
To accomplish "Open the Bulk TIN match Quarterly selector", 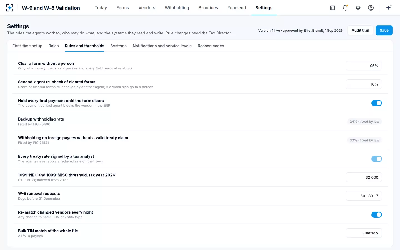I will coord(364,233).
